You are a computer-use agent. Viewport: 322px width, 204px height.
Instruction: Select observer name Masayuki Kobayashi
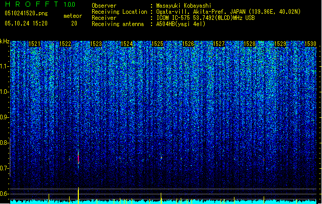point(184,6)
